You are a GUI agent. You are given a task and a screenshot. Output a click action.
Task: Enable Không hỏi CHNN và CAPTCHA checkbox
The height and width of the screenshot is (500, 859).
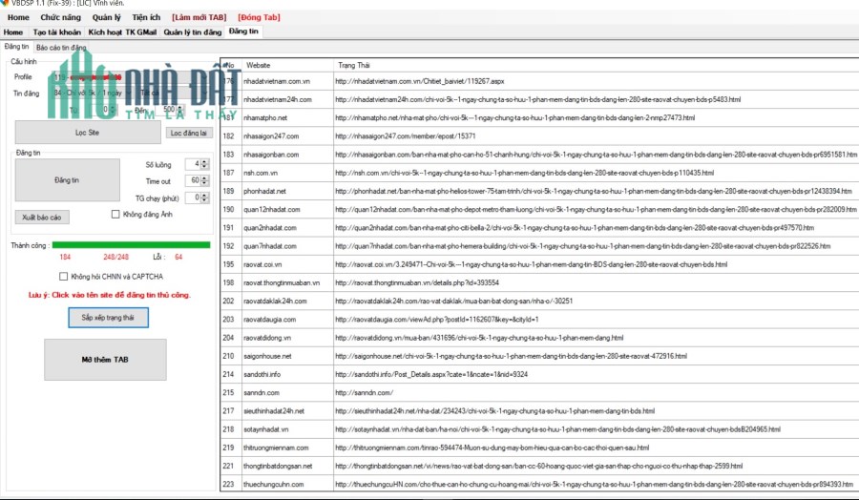(64, 277)
